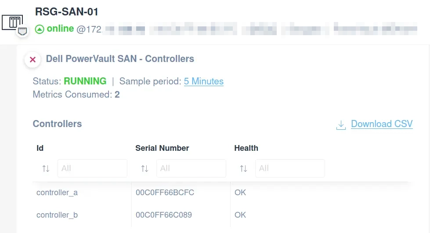Sort the Serial Number column using arrows

tap(145, 168)
